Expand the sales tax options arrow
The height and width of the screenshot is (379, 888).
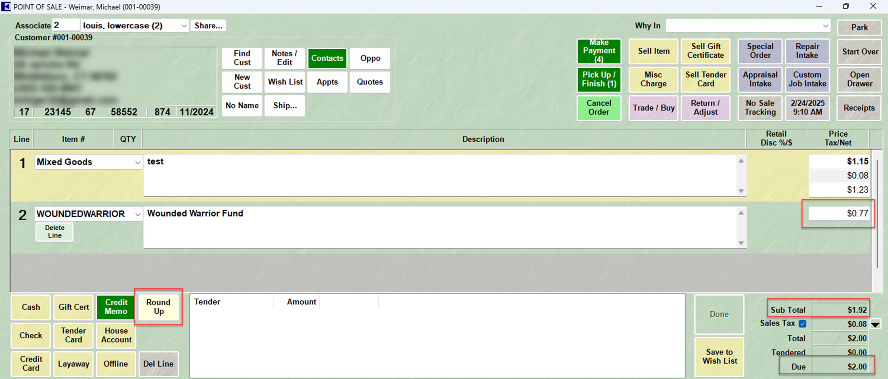pos(875,324)
